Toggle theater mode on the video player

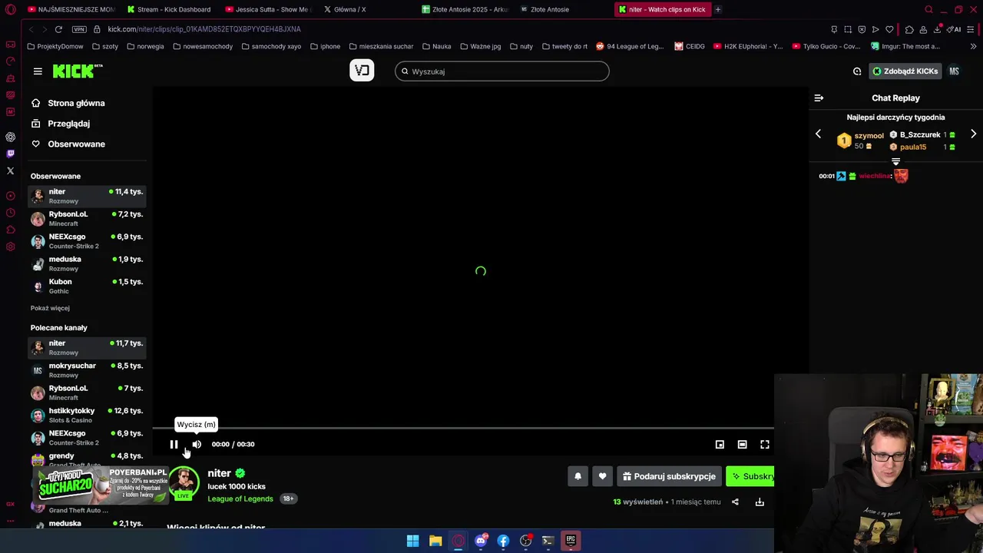pyautogui.click(x=742, y=444)
